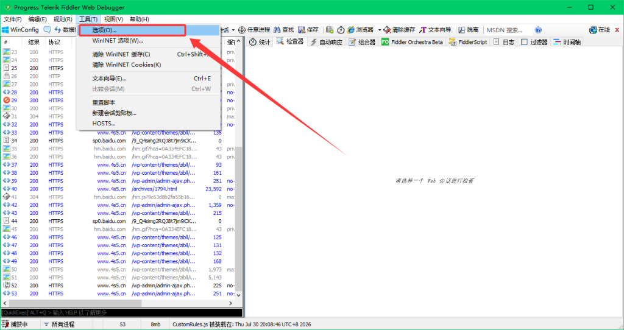Click the Result (结果) column header
Image resolution: width=624 pixels, height=330 pixels.
tap(34, 42)
